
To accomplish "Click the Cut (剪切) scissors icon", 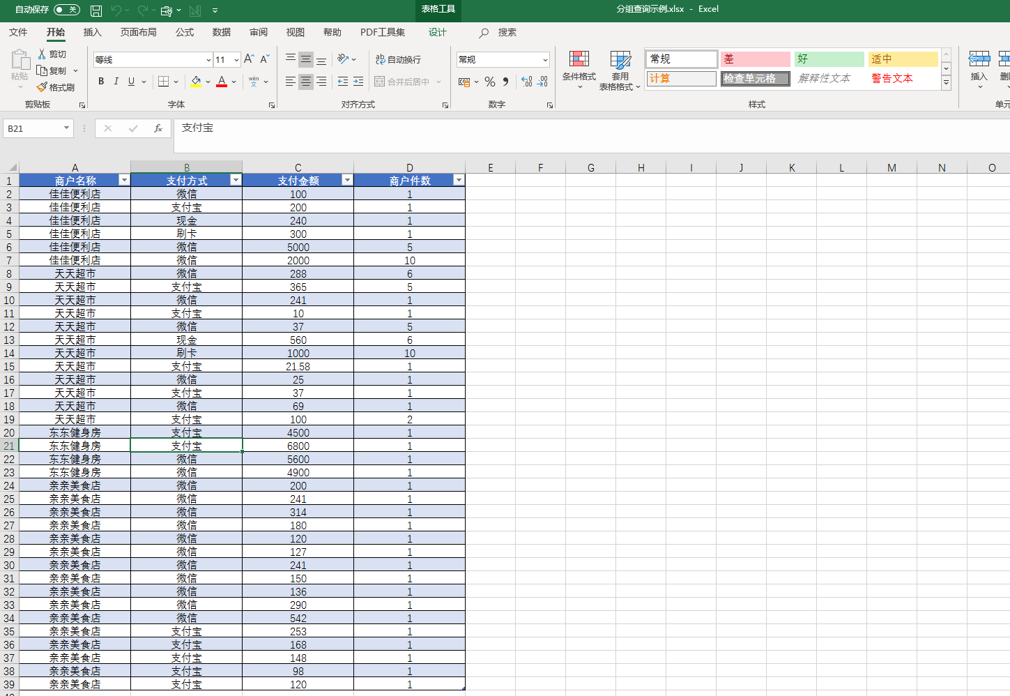I will 42,54.
